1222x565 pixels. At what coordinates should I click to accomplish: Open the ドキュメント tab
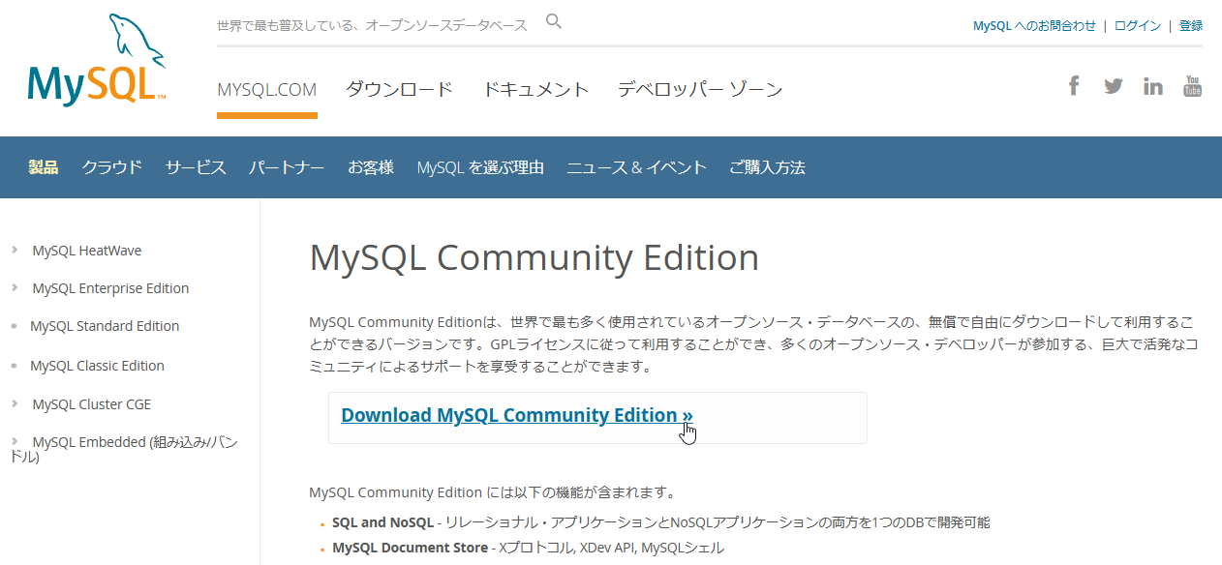coord(535,90)
